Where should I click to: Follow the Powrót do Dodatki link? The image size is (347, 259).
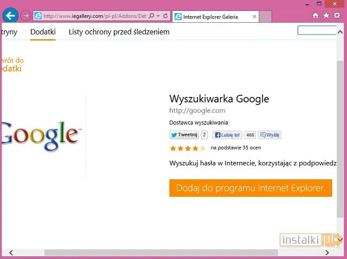pos(12,64)
